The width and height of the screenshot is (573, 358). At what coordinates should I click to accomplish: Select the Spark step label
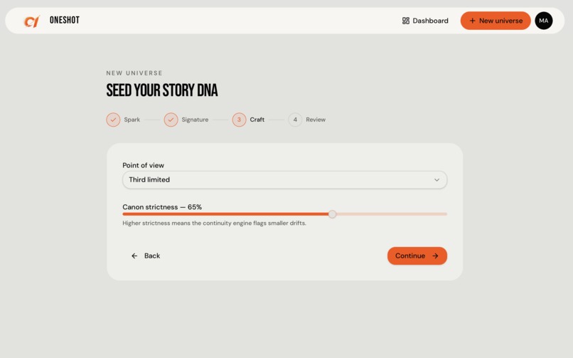click(132, 120)
